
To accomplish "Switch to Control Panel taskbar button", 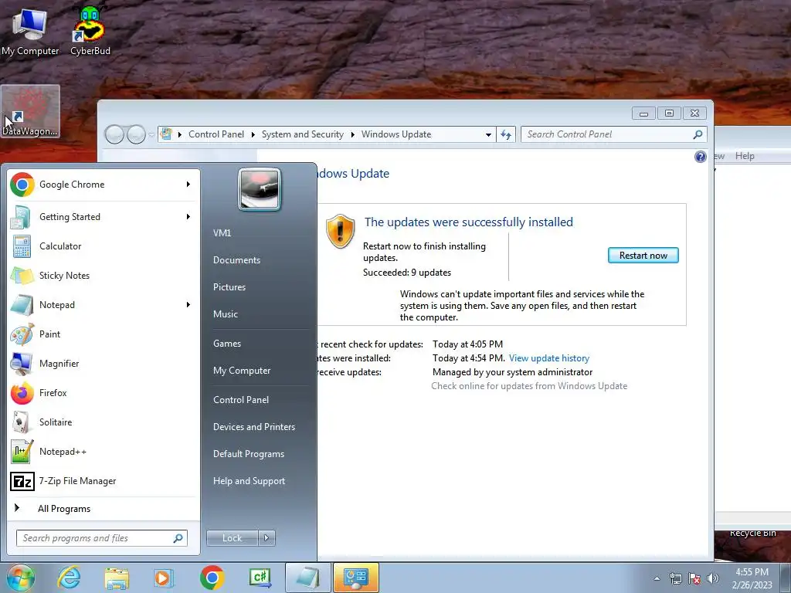I will tap(356, 578).
